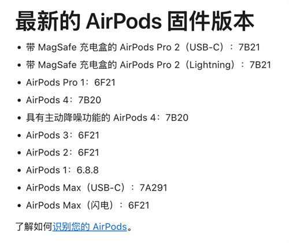Image resolution: width=289 pixels, height=243 pixels.
Task: Click the bullet before AirPods 3
Action: (x=19, y=135)
